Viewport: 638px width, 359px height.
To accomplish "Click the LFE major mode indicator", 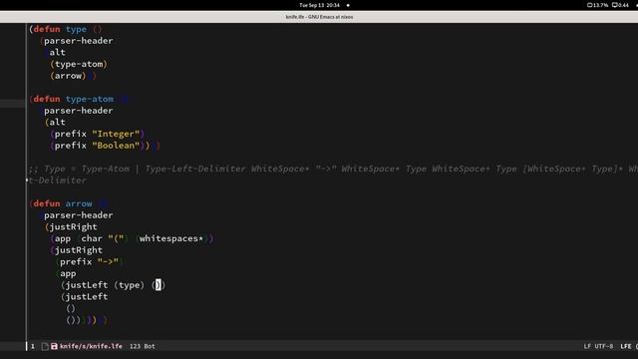I will (626, 346).
